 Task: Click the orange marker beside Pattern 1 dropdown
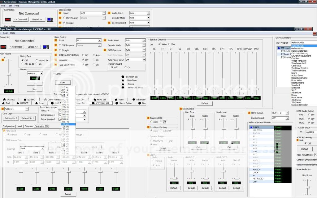pos(2,109)
